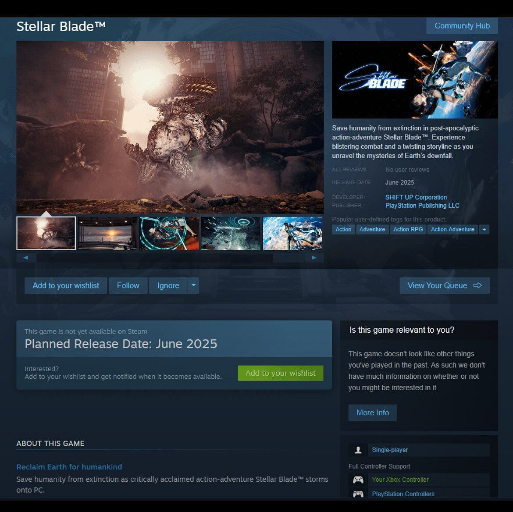513x512 pixels.
Task: Follow Stellar Blade
Action: pyautogui.click(x=128, y=285)
